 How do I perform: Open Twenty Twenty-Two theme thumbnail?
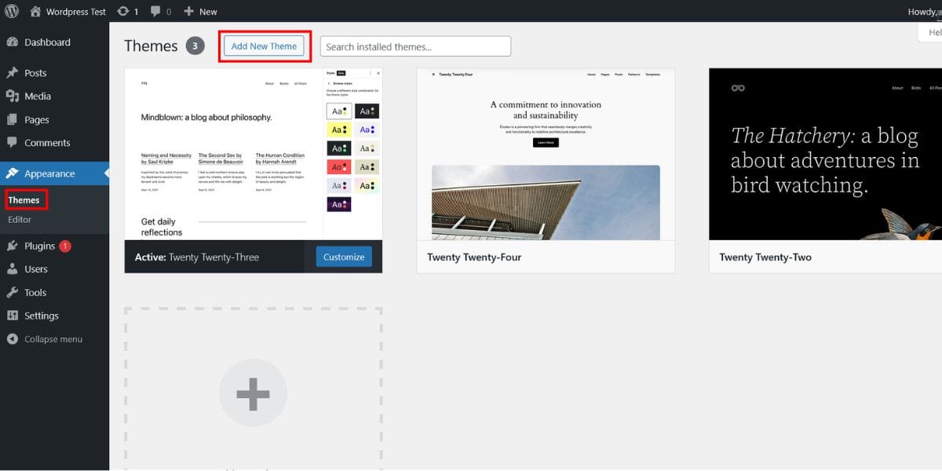(825, 154)
